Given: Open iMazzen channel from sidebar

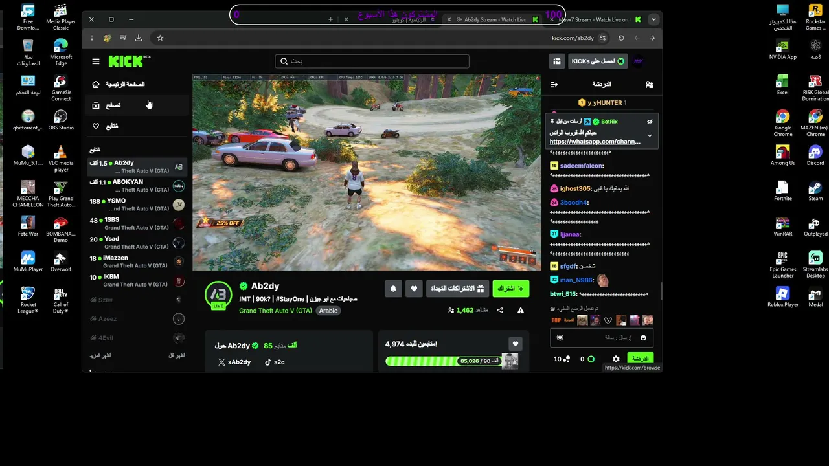Looking at the screenshot, I should (x=137, y=261).
